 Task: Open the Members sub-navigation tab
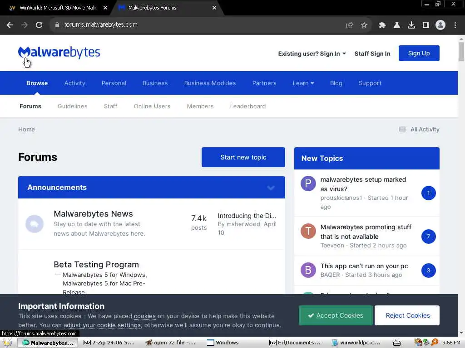coord(200,106)
